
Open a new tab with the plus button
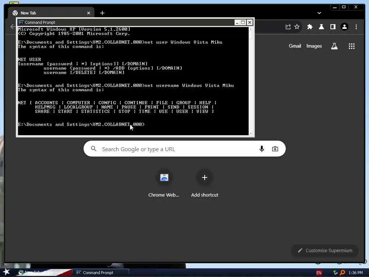coord(102,13)
